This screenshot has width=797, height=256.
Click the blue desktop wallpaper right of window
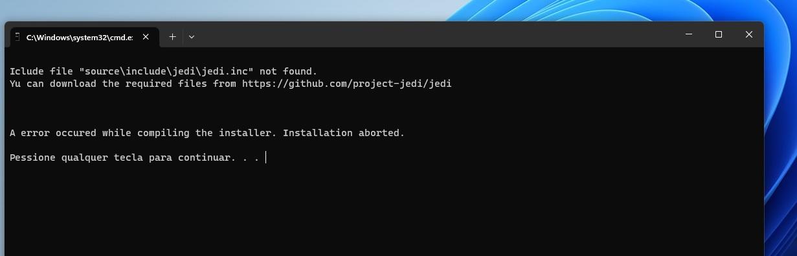(x=781, y=143)
